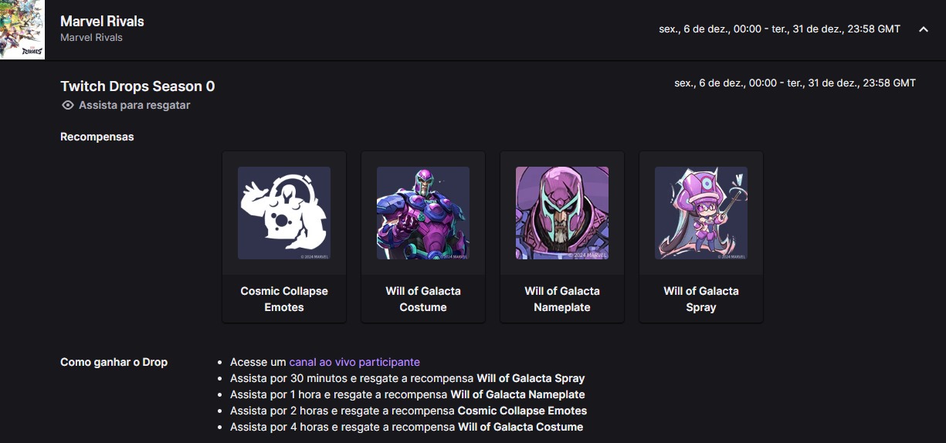
Task: Click the Will of Galacta Spray card caption
Action: pos(701,299)
